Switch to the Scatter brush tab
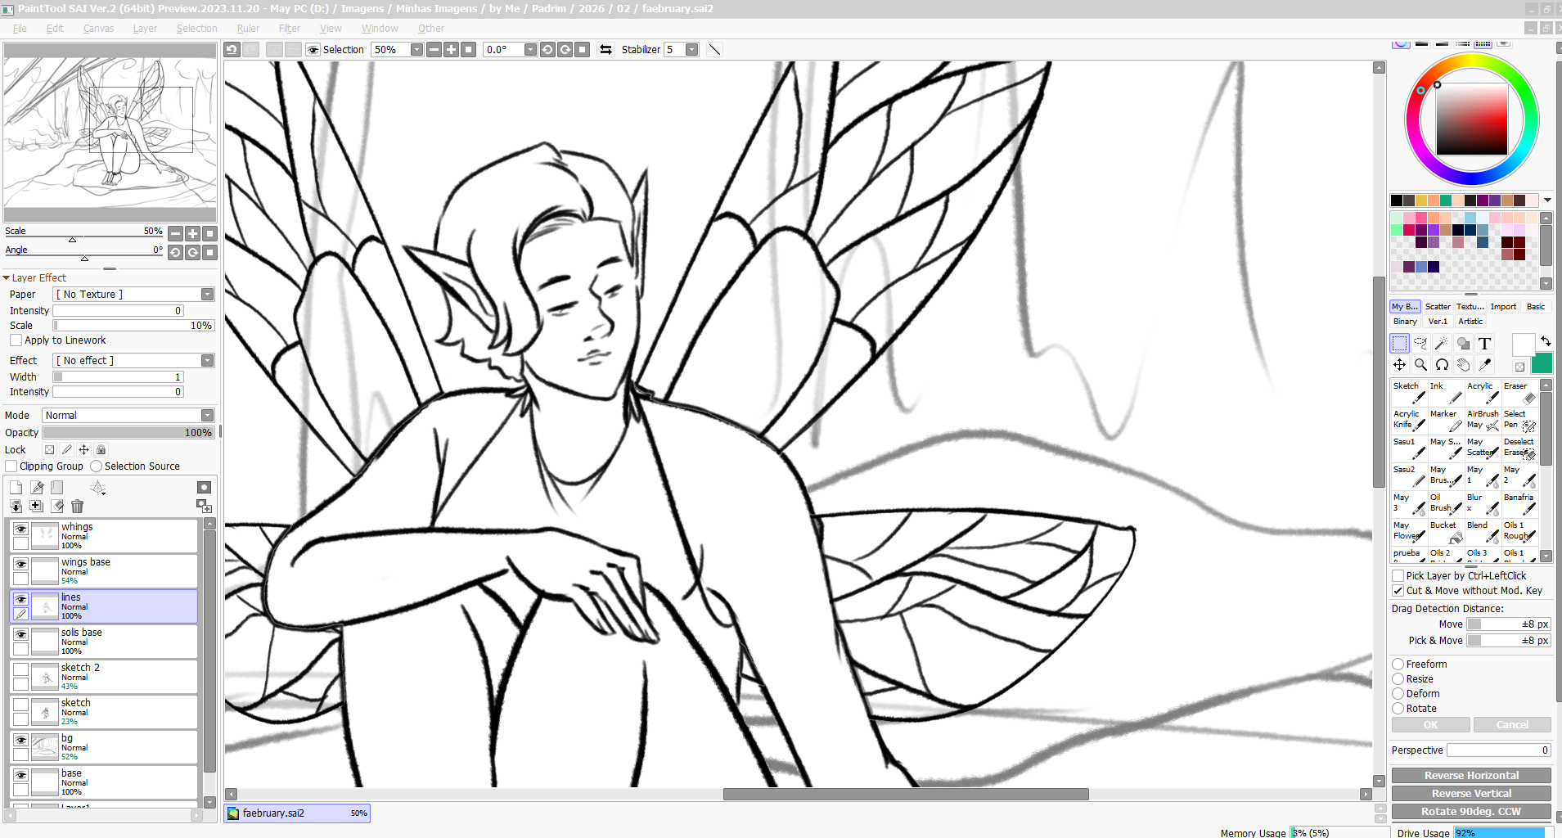This screenshot has height=838, width=1562. 1438,307
